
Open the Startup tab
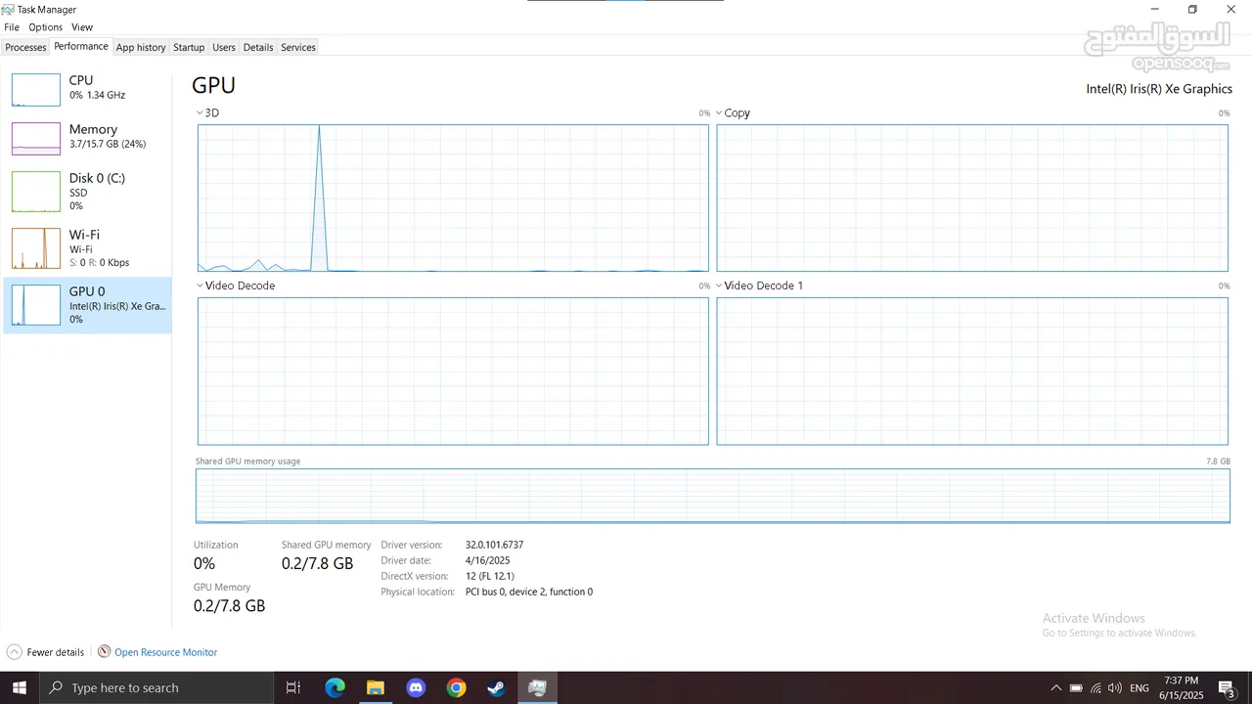point(189,47)
